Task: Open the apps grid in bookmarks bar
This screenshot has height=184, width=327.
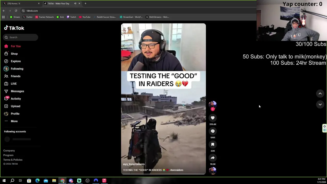Action: (3, 17)
